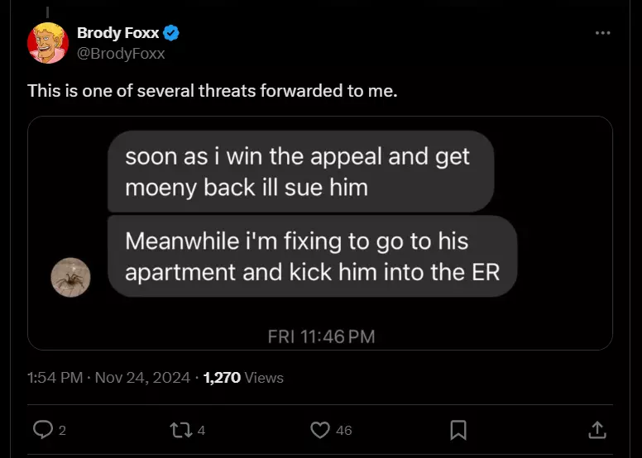View the 1,270 Views analytics

click(243, 377)
